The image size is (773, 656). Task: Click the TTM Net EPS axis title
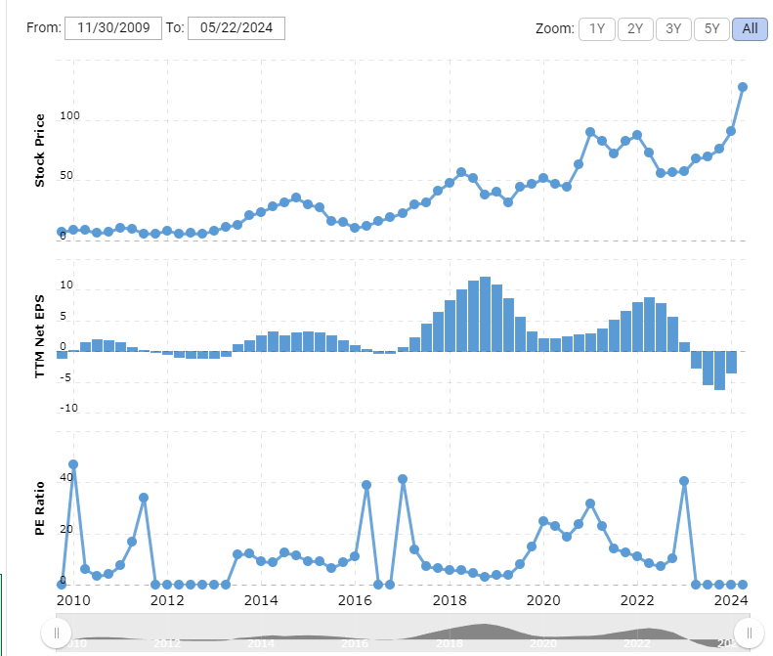39,336
